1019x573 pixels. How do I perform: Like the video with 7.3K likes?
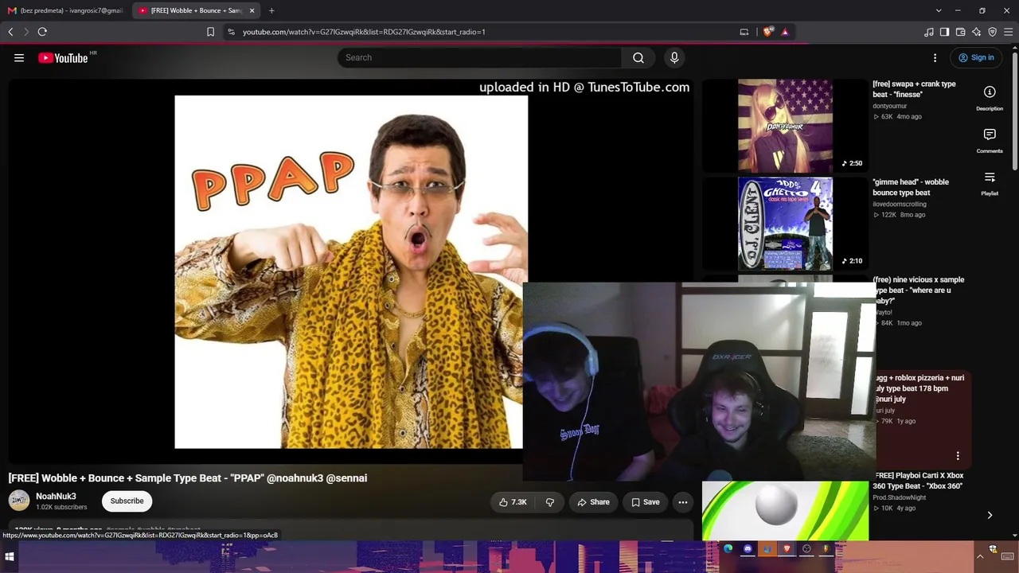513,502
